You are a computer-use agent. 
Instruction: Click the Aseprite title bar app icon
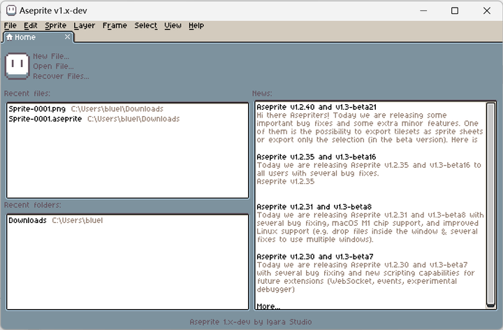click(11, 10)
